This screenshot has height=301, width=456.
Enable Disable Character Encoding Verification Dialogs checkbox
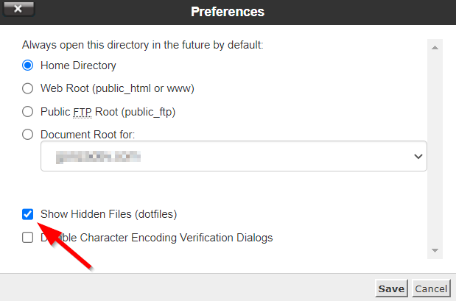pyautogui.click(x=28, y=238)
